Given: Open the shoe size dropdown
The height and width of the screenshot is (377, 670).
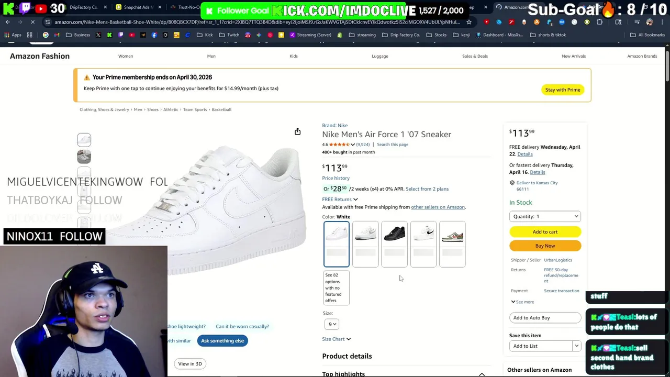Looking at the screenshot, I should pyautogui.click(x=332, y=324).
